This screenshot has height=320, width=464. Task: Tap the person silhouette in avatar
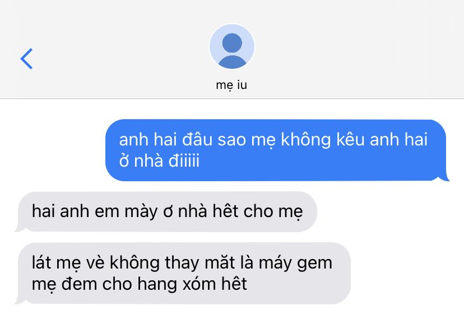(x=232, y=51)
